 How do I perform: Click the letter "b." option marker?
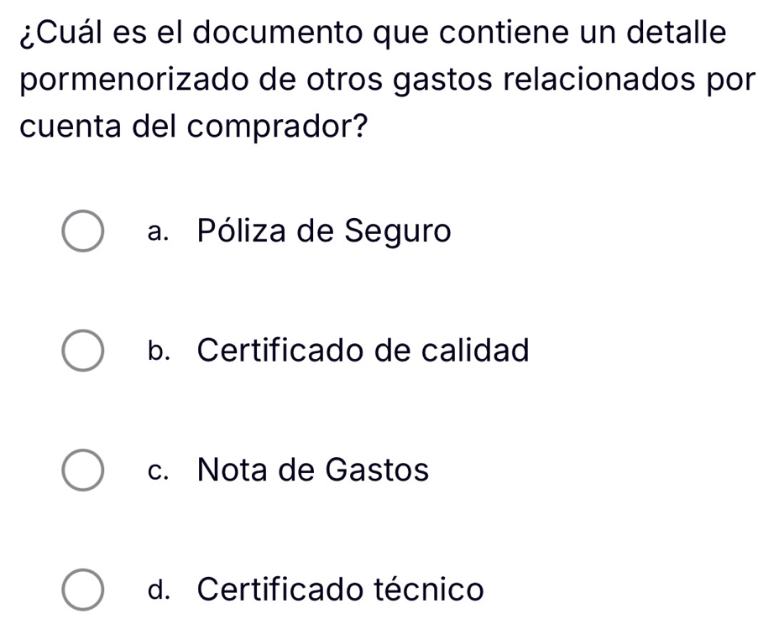click(x=157, y=351)
